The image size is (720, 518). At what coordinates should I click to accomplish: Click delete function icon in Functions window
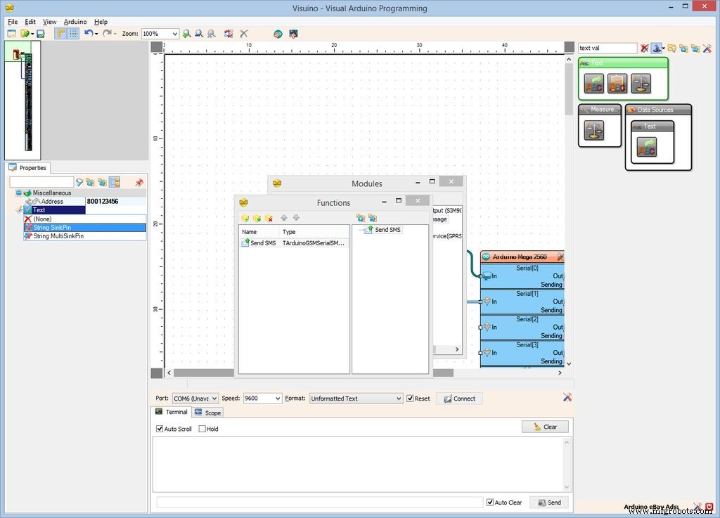[x=269, y=219]
